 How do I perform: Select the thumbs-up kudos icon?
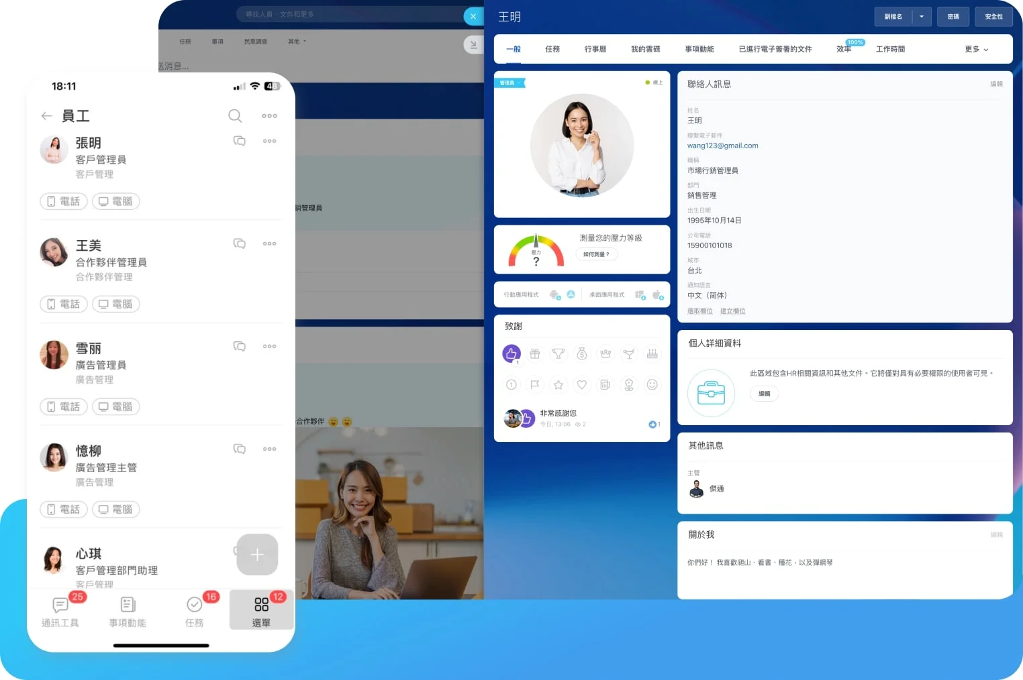(511, 353)
